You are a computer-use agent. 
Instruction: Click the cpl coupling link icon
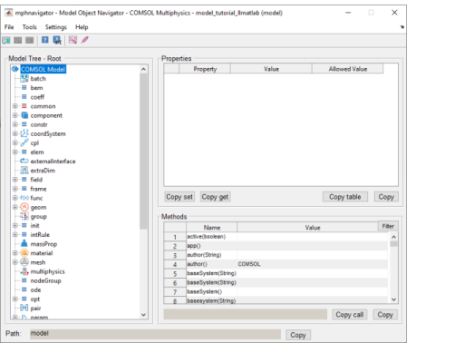pos(24,142)
